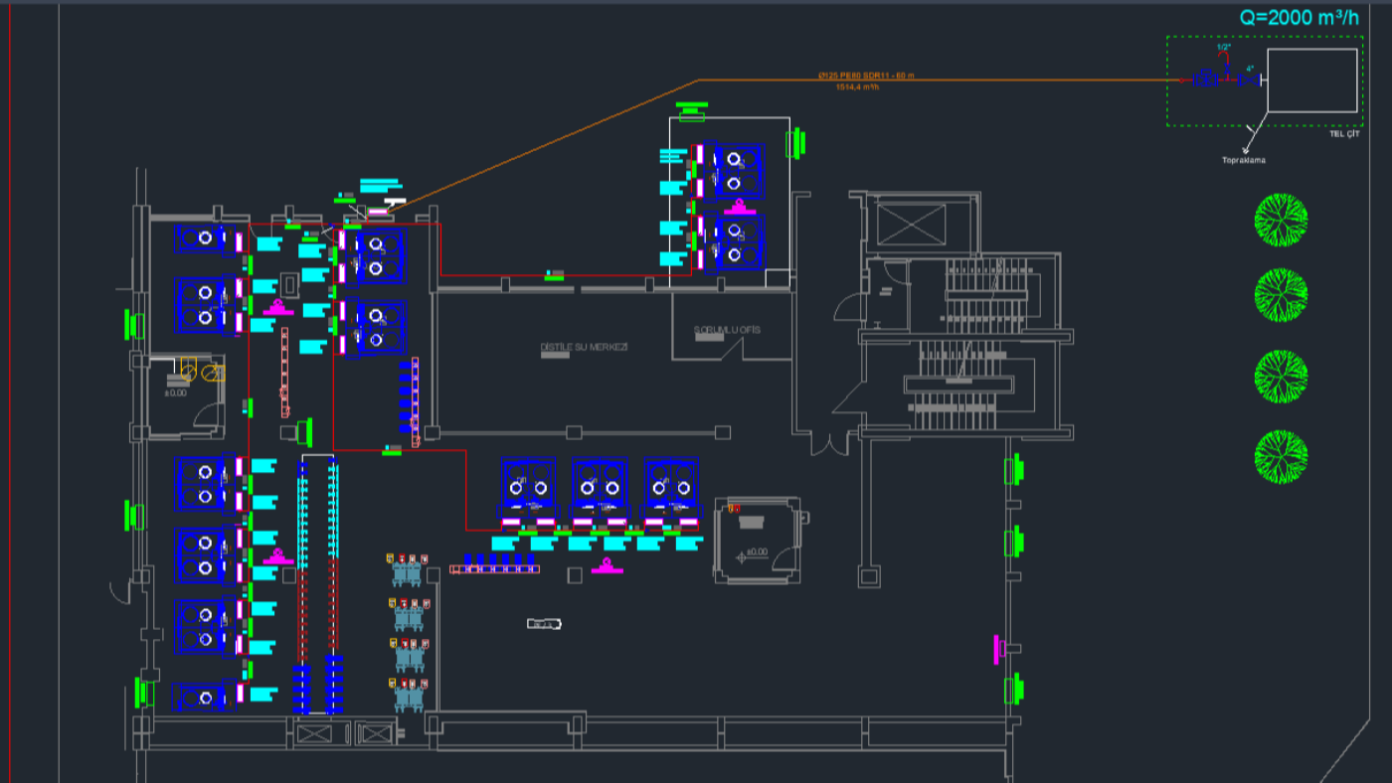
Task: Select the magenta symbol on the right wall
Action: point(997,649)
